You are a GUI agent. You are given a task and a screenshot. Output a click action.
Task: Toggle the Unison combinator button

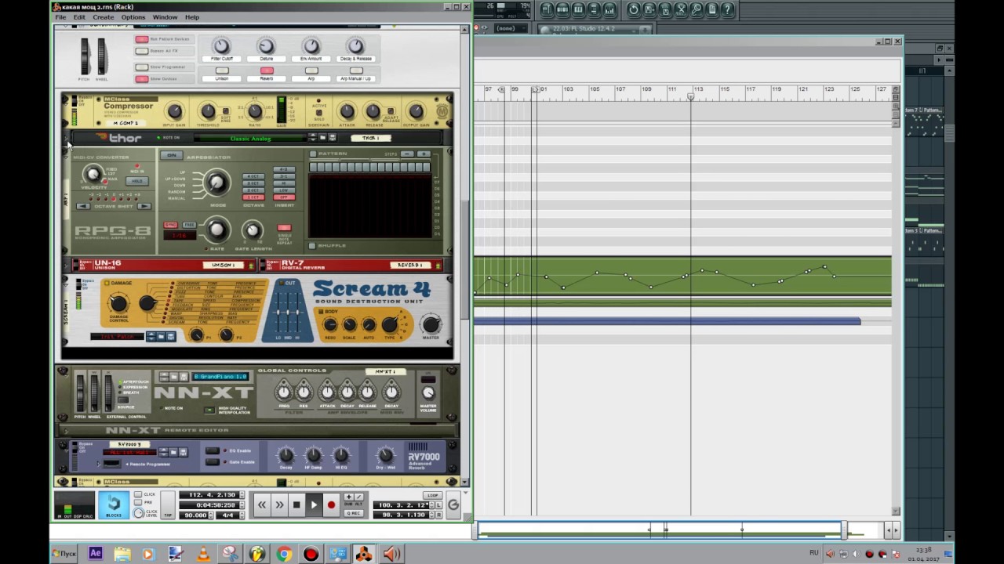222,71
